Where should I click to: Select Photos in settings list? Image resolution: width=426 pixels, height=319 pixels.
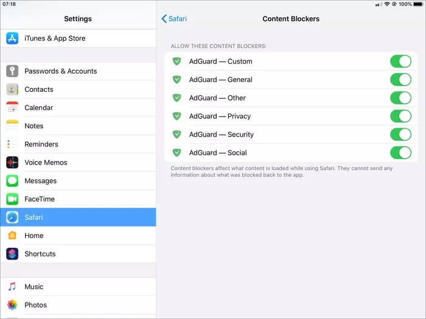point(79,305)
